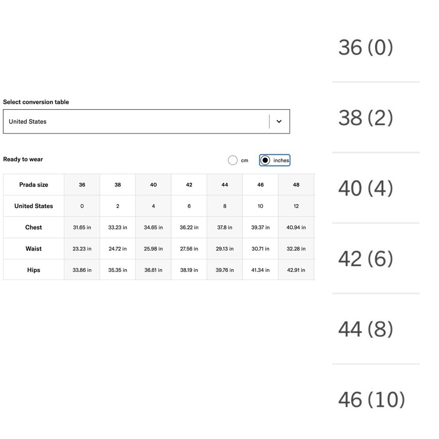Select size 44 (8) option
The height and width of the screenshot is (439, 439).
point(366,329)
